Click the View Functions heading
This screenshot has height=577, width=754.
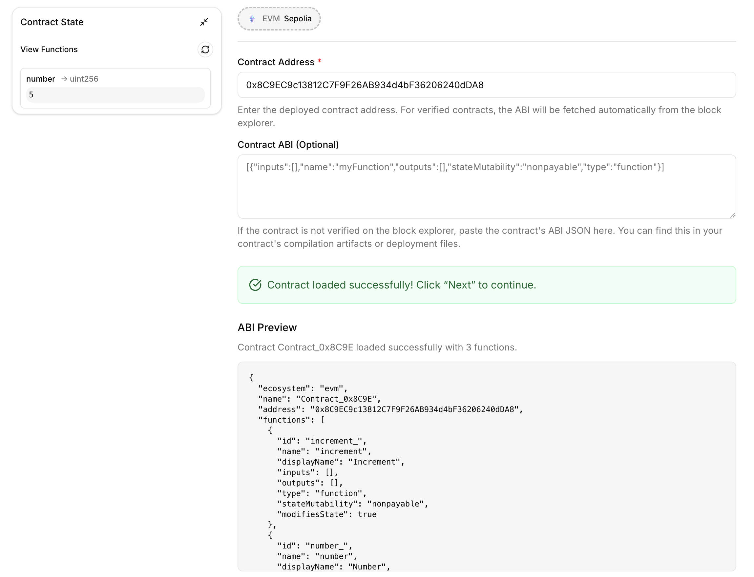(x=49, y=50)
